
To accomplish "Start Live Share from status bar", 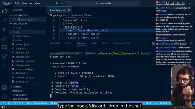I will (x=41, y=103).
